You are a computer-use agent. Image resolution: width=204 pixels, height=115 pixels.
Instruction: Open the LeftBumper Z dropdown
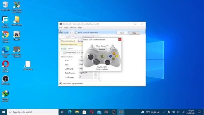click(x=86, y=77)
